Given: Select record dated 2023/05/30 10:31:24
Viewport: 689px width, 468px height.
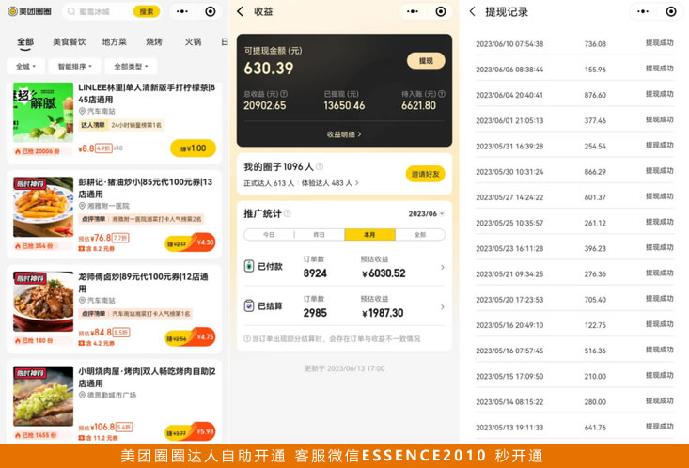Looking at the screenshot, I should pos(574,171).
